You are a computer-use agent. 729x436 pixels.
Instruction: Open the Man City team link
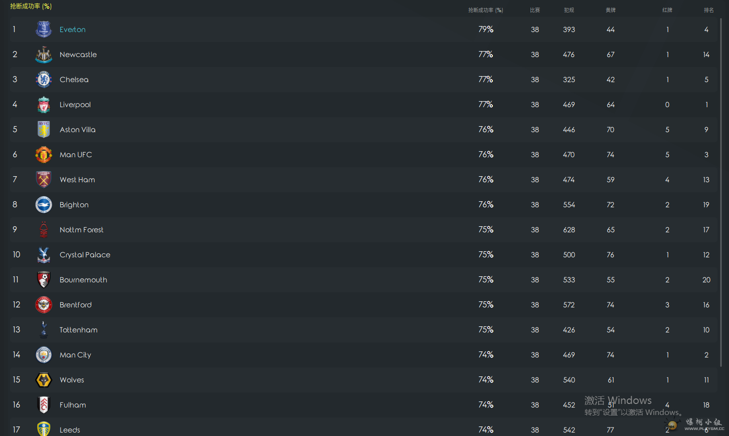pyautogui.click(x=75, y=355)
